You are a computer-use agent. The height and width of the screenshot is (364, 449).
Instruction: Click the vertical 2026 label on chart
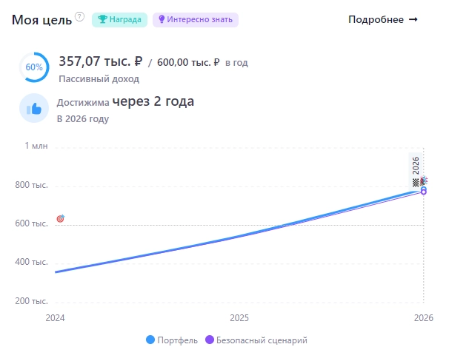[x=416, y=166]
